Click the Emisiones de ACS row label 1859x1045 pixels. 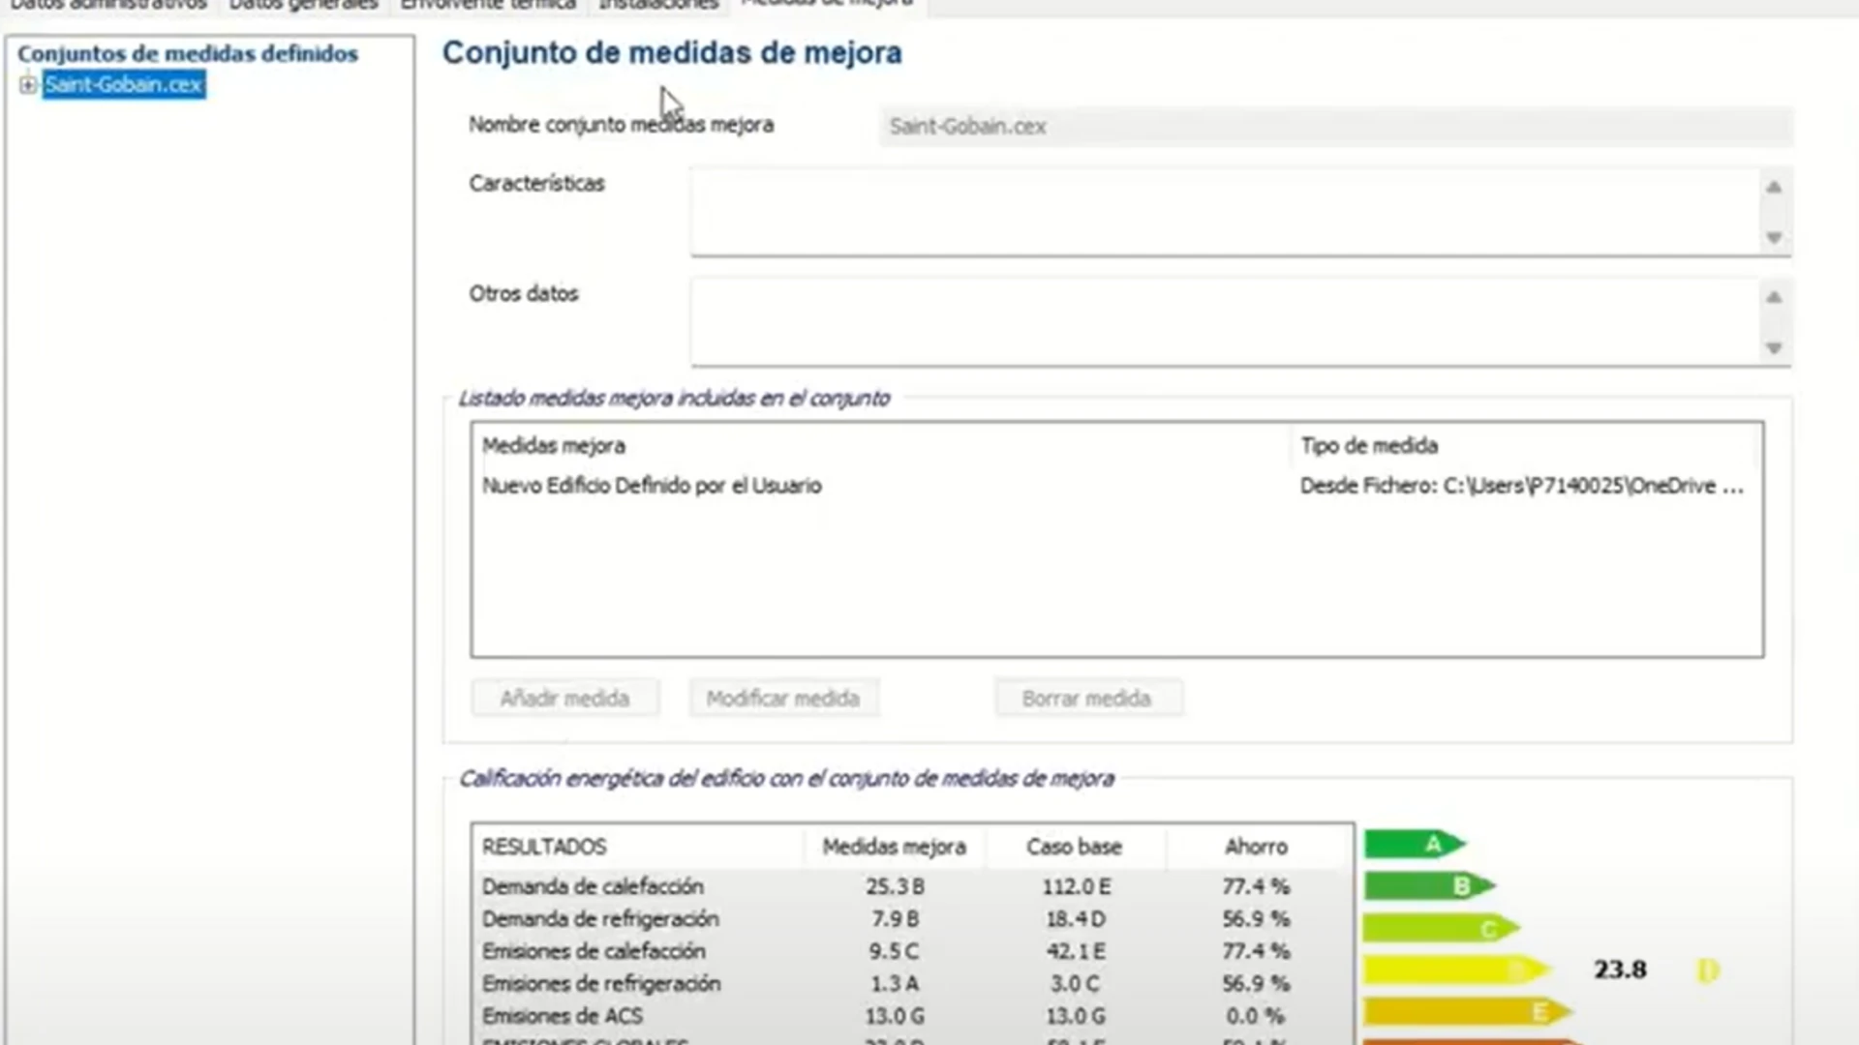click(563, 1016)
